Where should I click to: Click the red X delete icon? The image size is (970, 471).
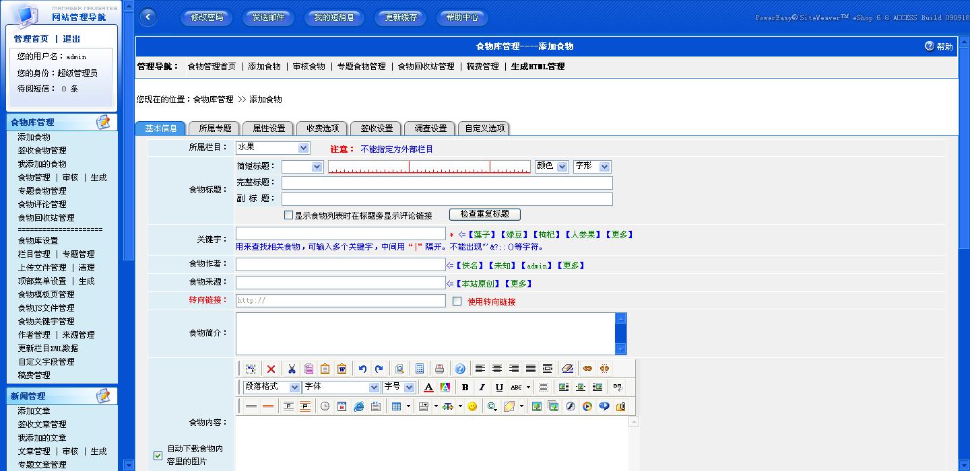click(271, 369)
